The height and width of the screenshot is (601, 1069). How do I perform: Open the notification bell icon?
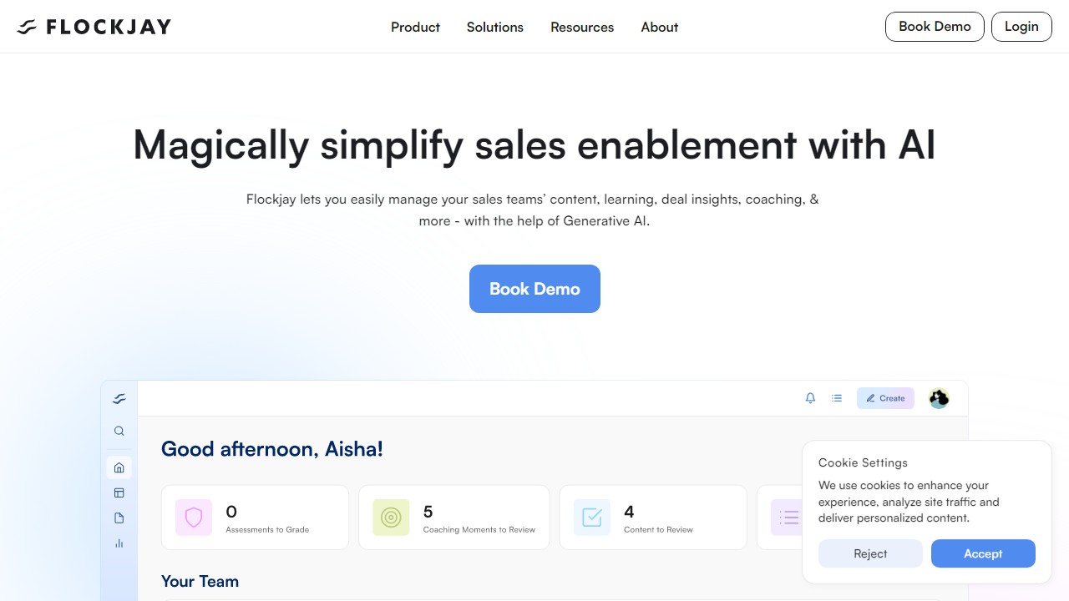(x=810, y=398)
